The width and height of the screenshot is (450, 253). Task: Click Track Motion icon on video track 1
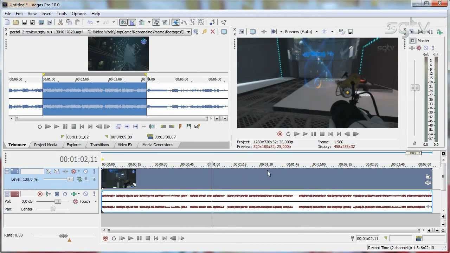click(57, 171)
